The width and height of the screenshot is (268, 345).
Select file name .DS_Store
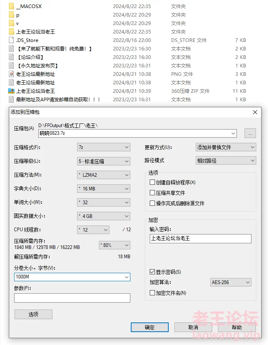click(27, 40)
